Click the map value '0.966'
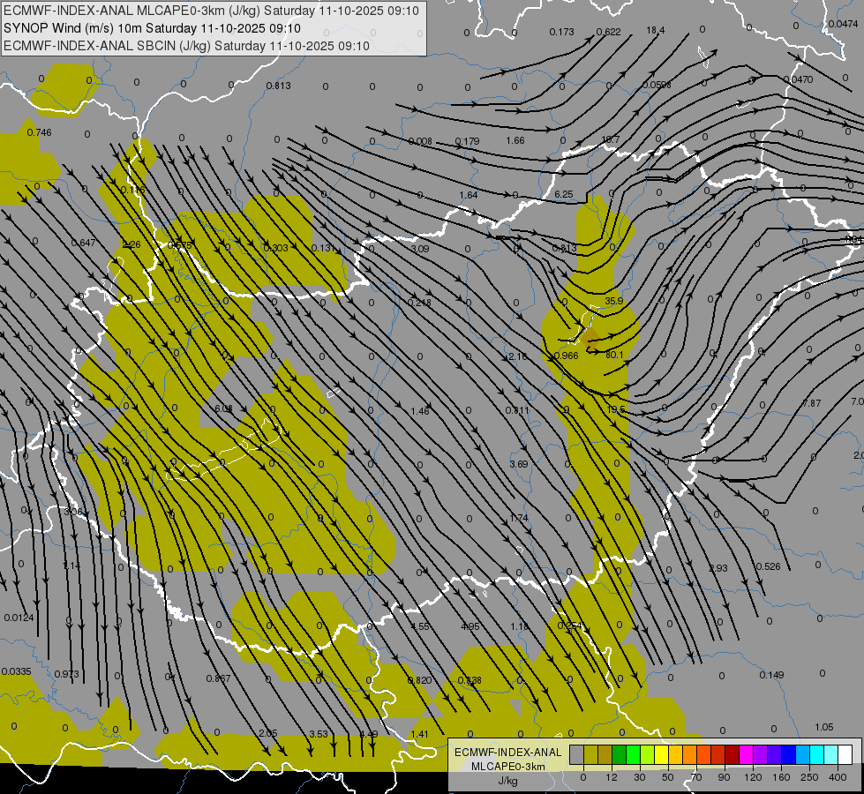Viewport: 864px width, 794px height. click(567, 356)
